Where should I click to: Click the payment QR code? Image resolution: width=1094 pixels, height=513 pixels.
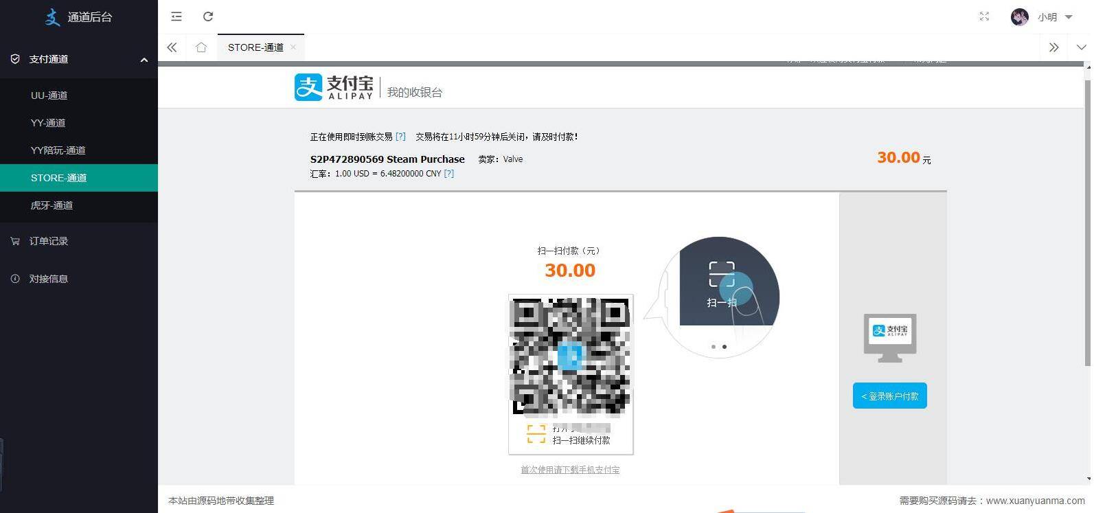point(571,356)
